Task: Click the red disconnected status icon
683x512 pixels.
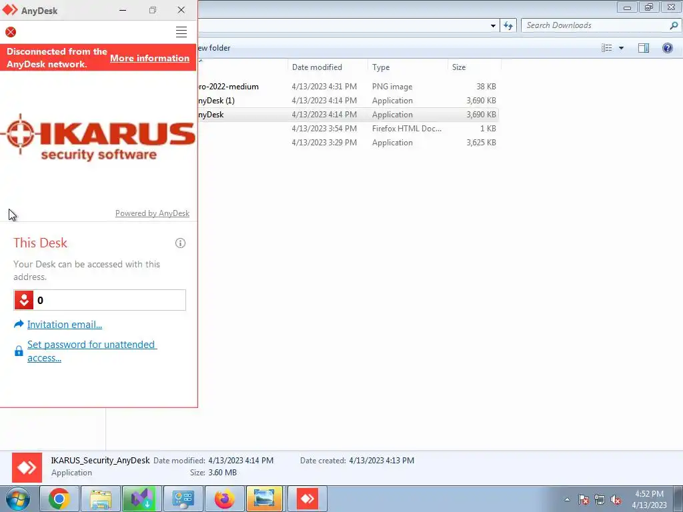Action: tap(11, 32)
